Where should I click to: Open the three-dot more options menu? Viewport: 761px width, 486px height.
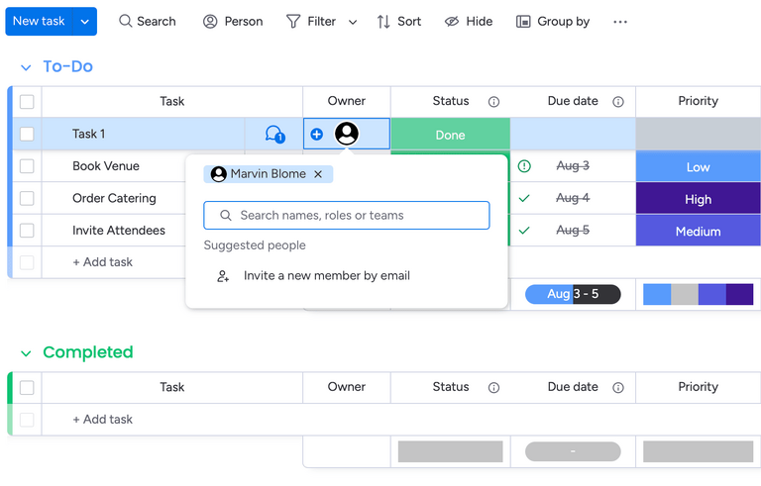(620, 22)
